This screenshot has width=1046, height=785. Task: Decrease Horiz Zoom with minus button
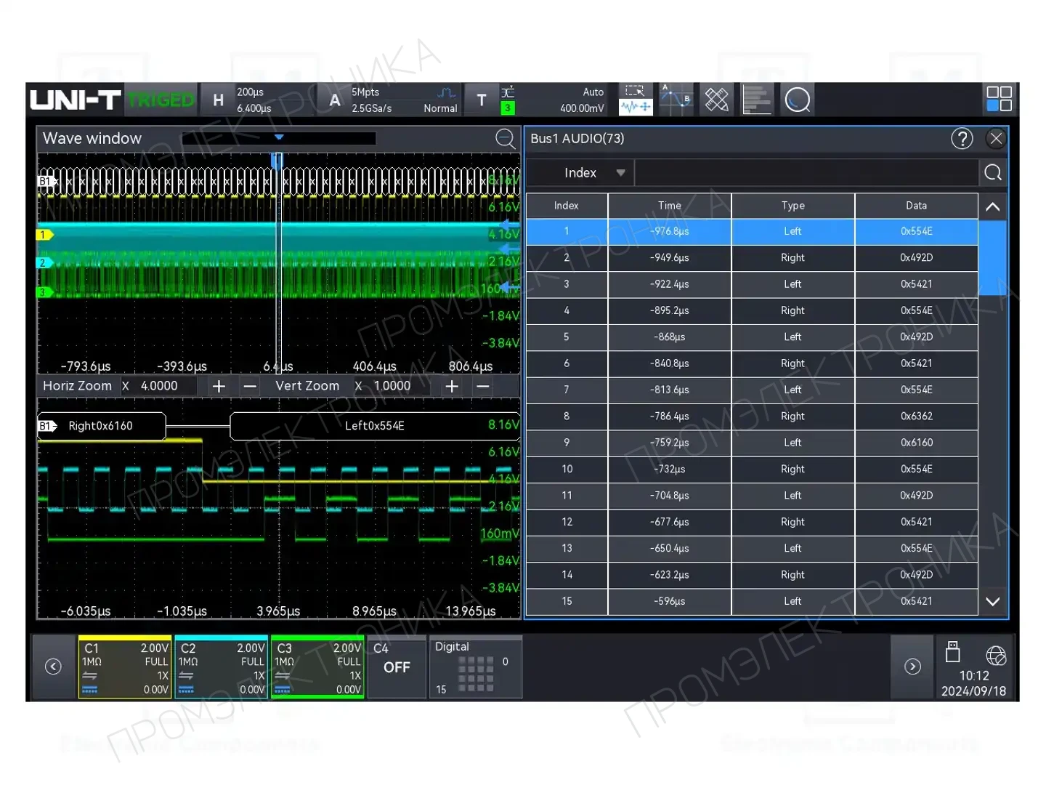pyautogui.click(x=250, y=387)
